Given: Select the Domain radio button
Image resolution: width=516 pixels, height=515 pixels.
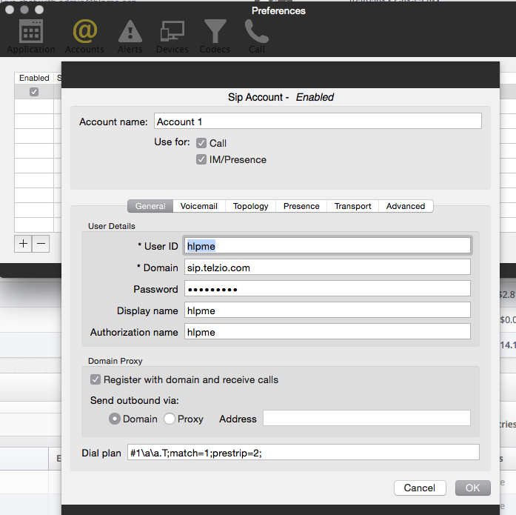Looking at the screenshot, I should [x=115, y=419].
